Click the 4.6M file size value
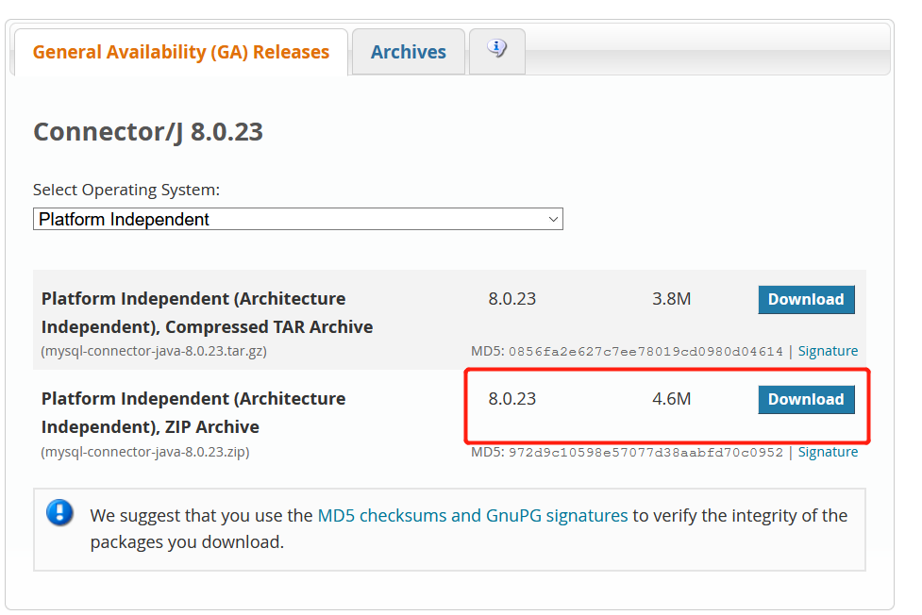The height and width of the screenshot is (615, 922). [x=672, y=399]
